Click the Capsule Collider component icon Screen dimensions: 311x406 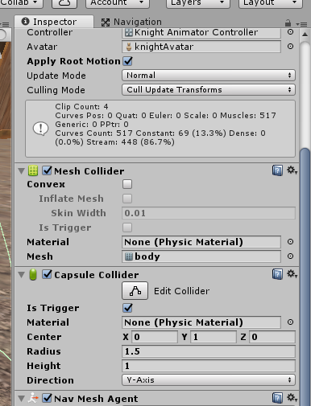[33, 274]
